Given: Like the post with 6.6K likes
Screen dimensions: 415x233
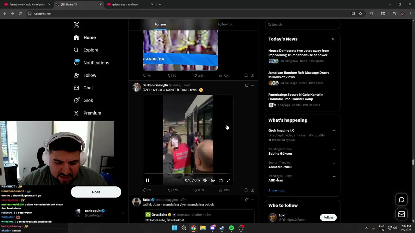Looking at the screenshot, I should pos(199,190).
